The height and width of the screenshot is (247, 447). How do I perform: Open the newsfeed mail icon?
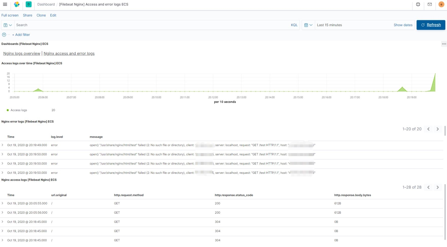[430, 4]
